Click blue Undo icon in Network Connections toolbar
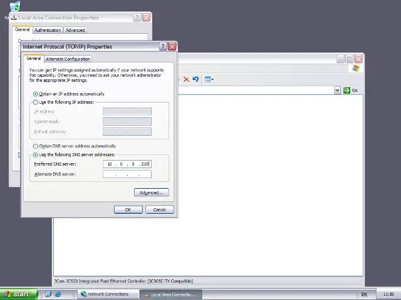The image size is (401, 300). coord(195,79)
